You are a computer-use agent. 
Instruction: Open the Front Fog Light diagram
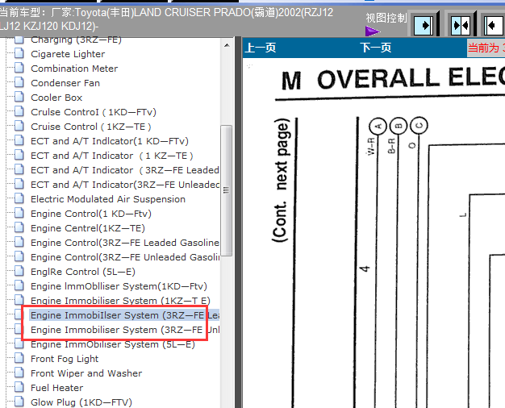coord(65,358)
